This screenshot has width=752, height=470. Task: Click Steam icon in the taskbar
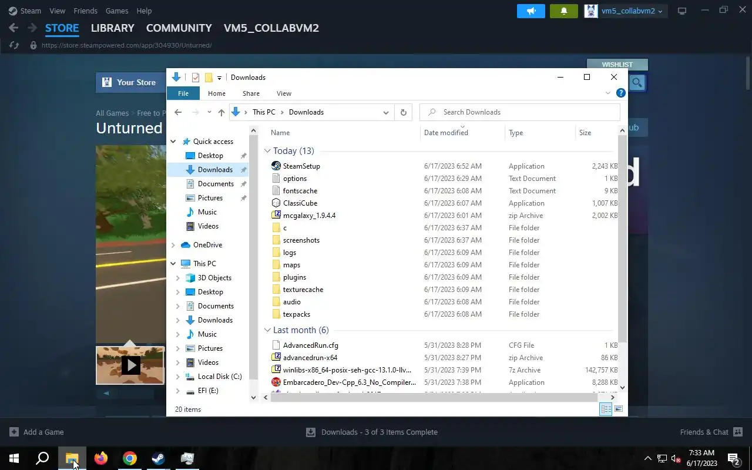click(x=159, y=458)
